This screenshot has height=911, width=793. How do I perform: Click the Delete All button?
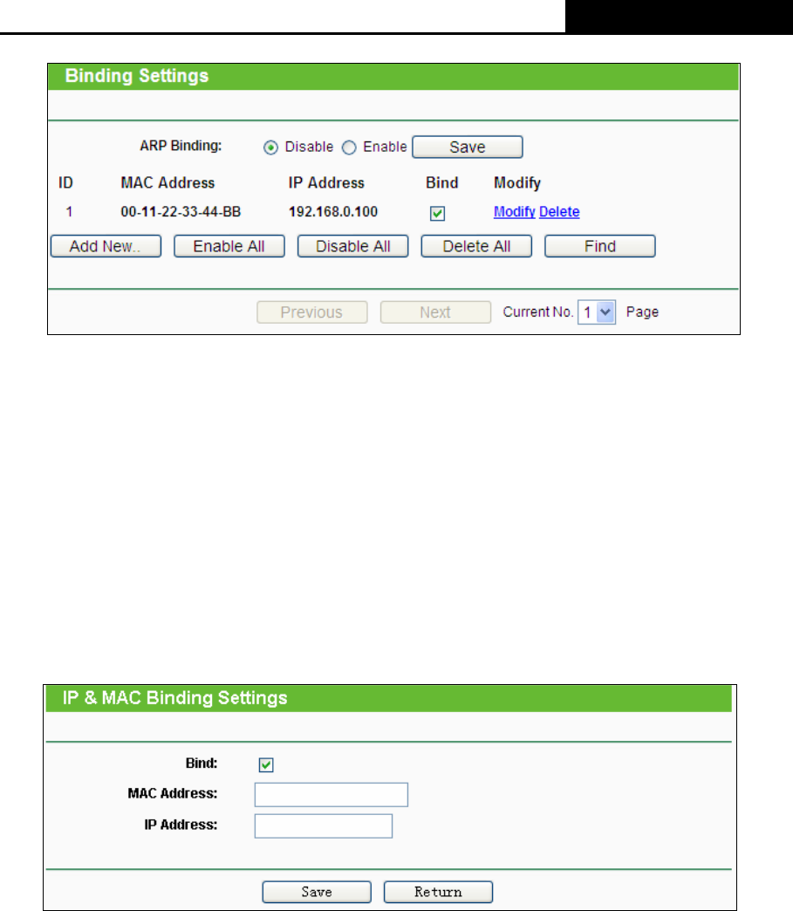coord(476,246)
